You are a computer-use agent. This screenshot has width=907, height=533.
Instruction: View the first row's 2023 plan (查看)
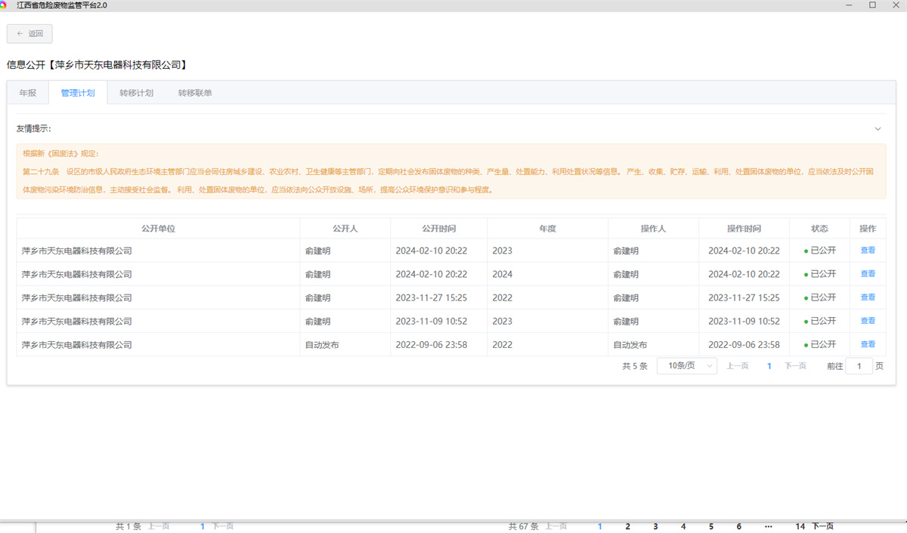click(868, 251)
